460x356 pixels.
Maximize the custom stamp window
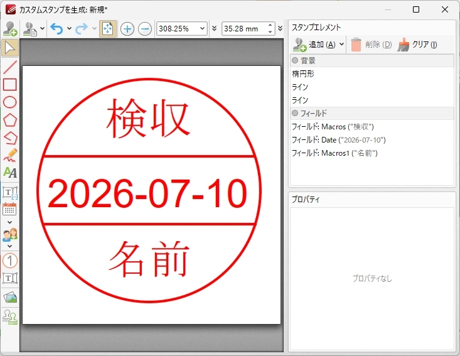point(416,9)
